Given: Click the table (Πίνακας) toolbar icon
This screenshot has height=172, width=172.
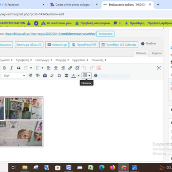Looking at the screenshot, I should (x=85, y=75).
